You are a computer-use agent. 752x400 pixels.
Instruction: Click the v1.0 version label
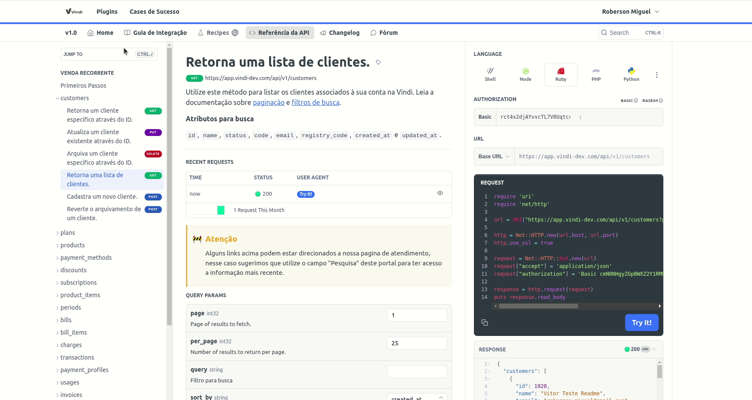71,33
